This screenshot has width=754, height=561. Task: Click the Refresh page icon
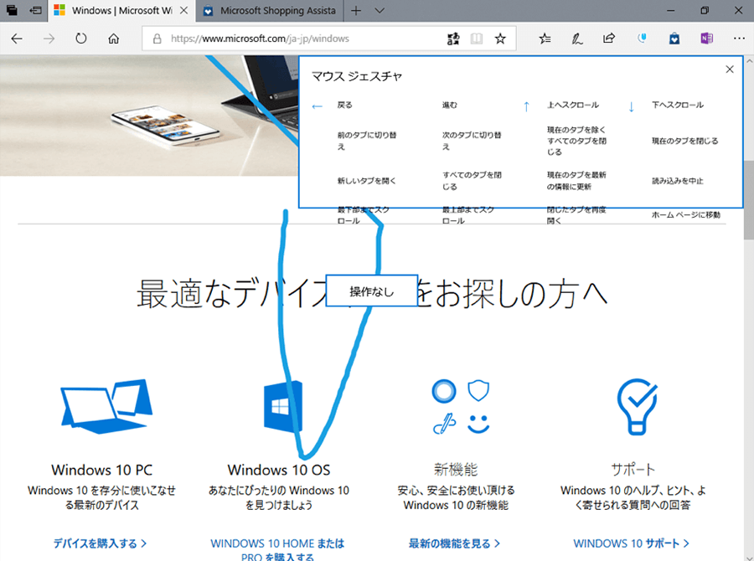(x=81, y=39)
